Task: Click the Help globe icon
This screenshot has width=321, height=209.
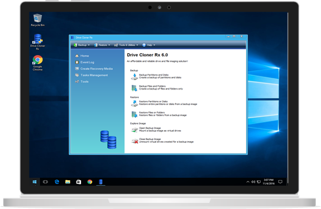Action: (144, 45)
